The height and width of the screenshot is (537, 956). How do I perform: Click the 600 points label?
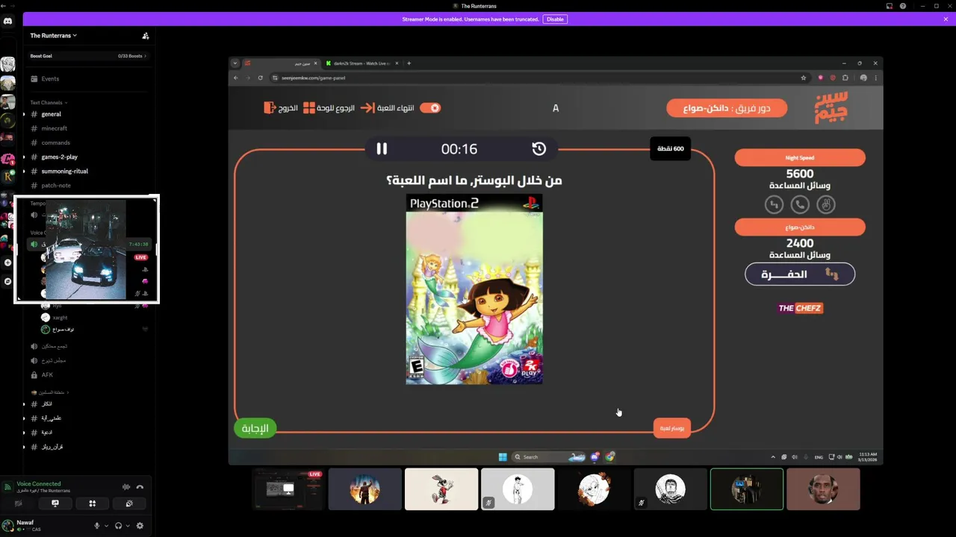[x=670, y=148]
